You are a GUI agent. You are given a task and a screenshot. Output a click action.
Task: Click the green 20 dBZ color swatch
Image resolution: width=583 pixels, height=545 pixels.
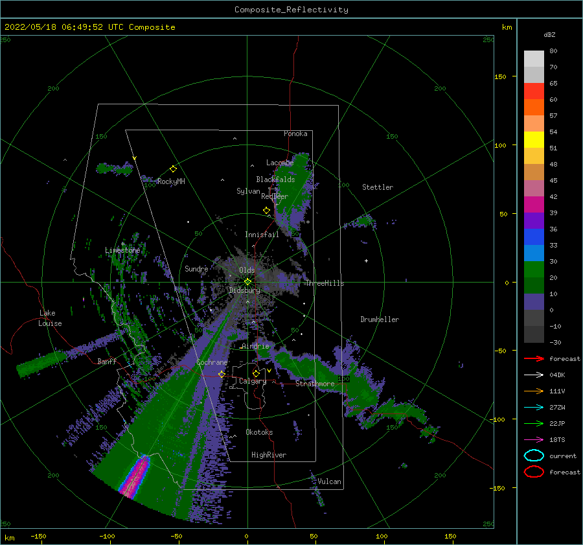pyautogui.click(x=534, y=270)
